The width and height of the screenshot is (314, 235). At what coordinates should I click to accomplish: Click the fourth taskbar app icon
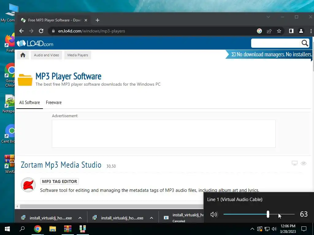click(x=82, y=229)
